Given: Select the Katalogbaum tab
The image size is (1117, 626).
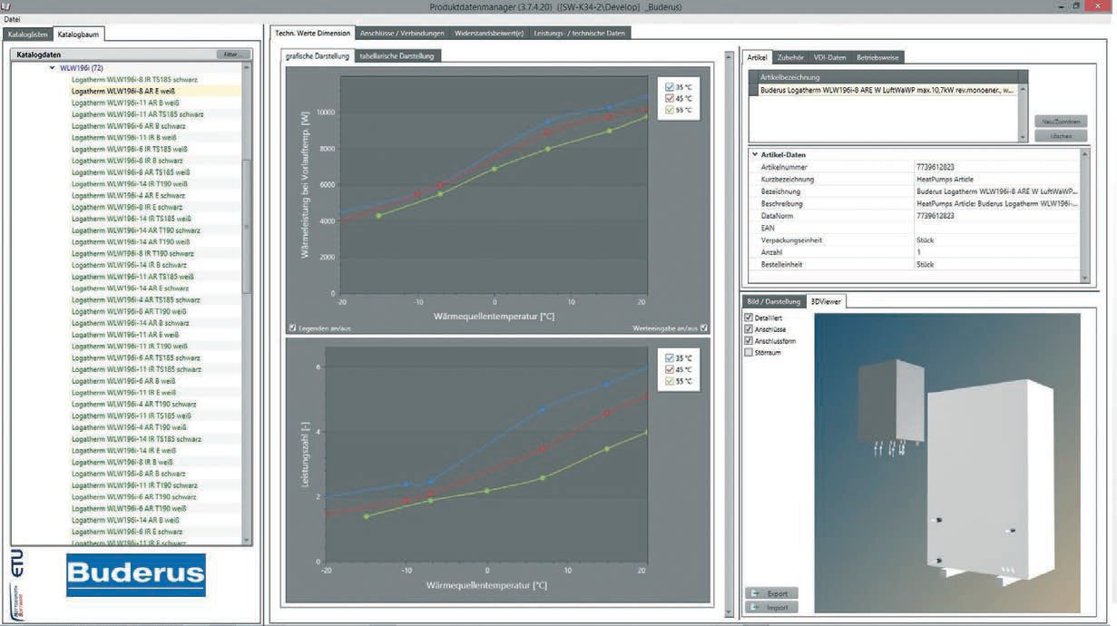Looking at the screenshot, I should click(79, 34).
